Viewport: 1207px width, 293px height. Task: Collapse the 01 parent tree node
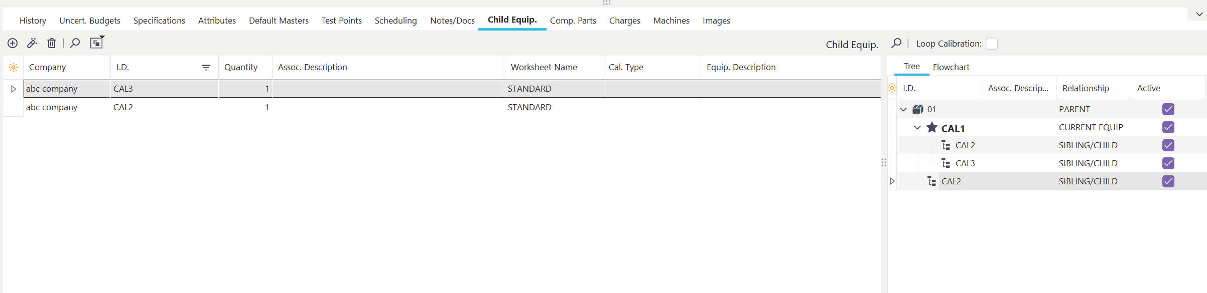(903, 109)
